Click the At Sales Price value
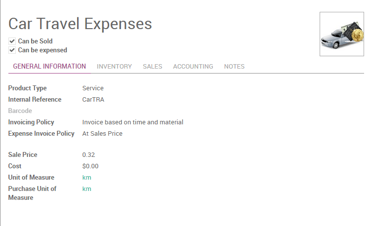372x226 pixels. coord(102,134)
